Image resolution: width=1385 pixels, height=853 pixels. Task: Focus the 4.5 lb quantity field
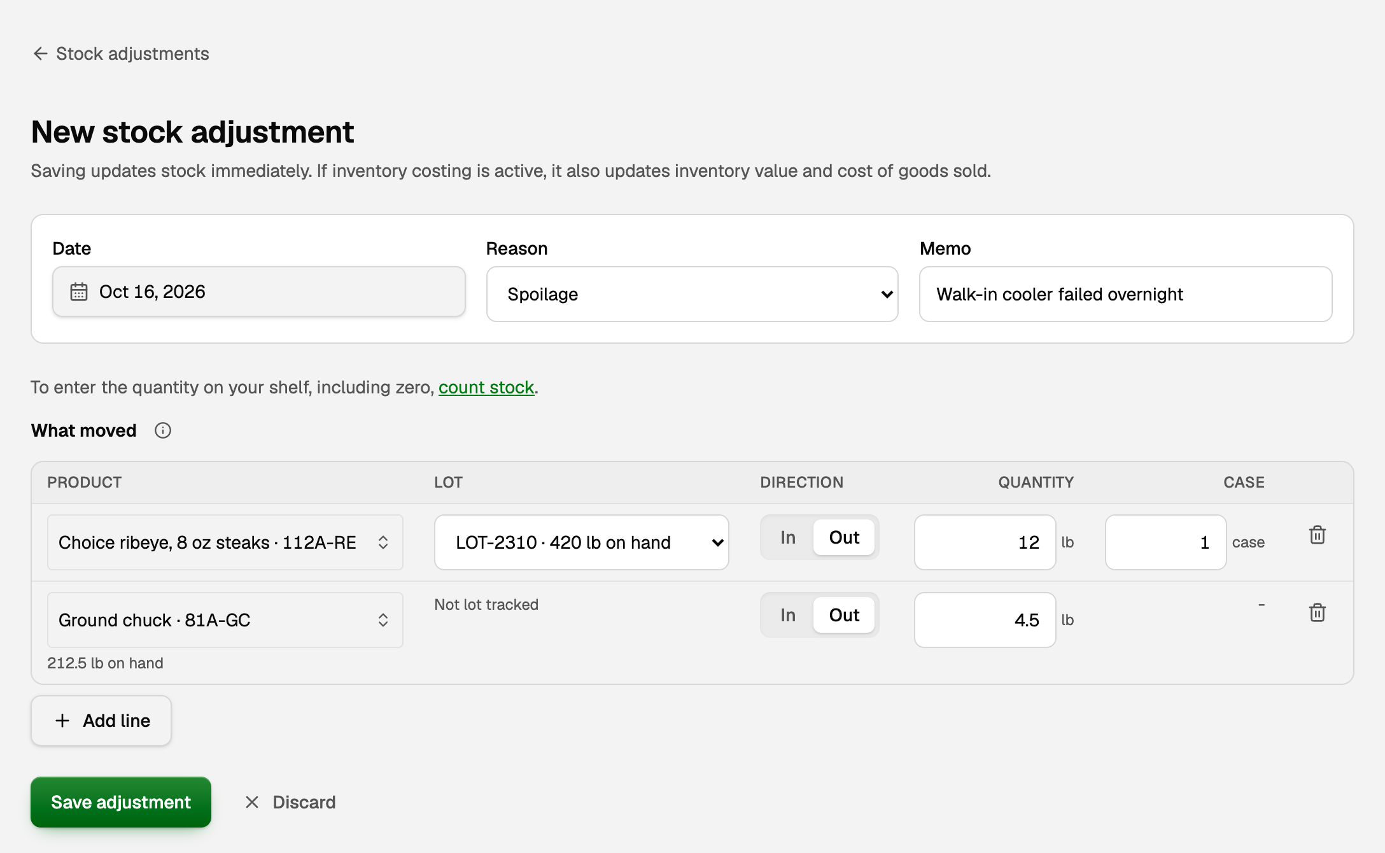[x=985, y=620]
